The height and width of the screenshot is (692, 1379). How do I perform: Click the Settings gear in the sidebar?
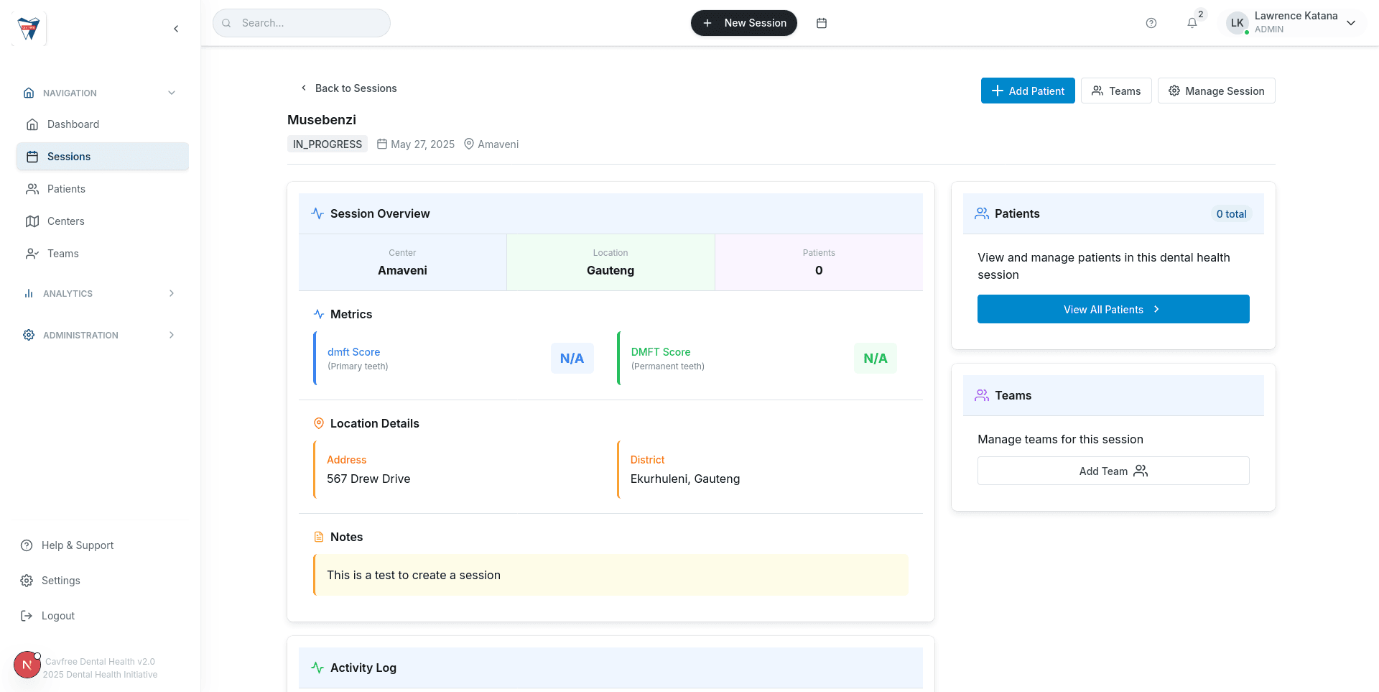pos(27,580)
